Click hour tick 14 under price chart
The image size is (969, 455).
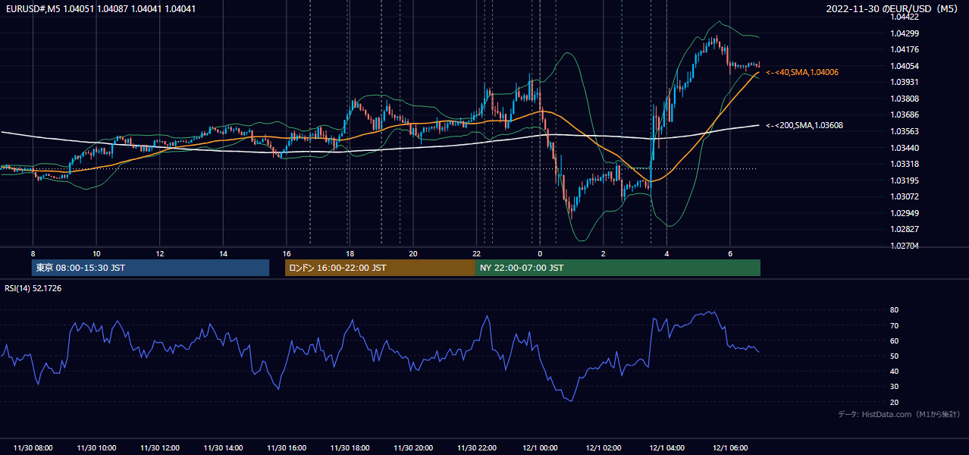[223, 253]
